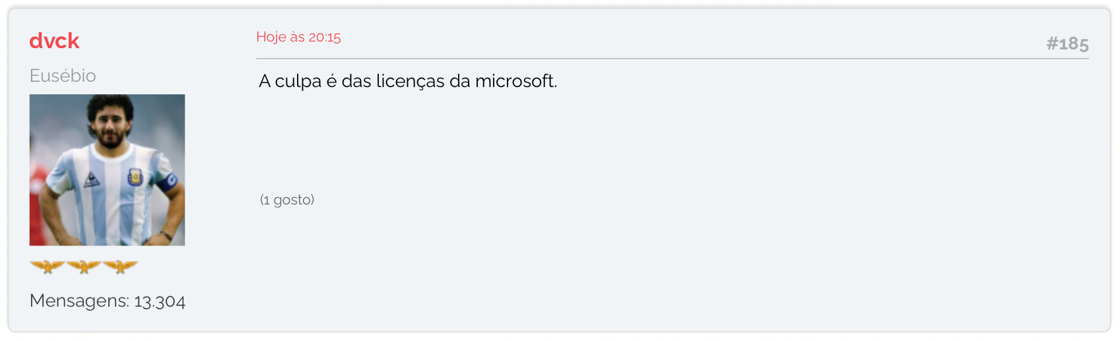Click the "Mensagens: 13.304" message count
The width and height of the screenshot is (1120, 341).
click(108, 301)
